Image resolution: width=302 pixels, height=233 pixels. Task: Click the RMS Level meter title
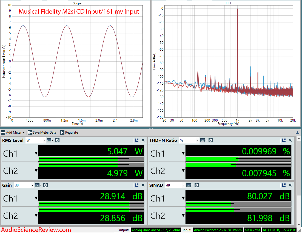pos(13,140)
